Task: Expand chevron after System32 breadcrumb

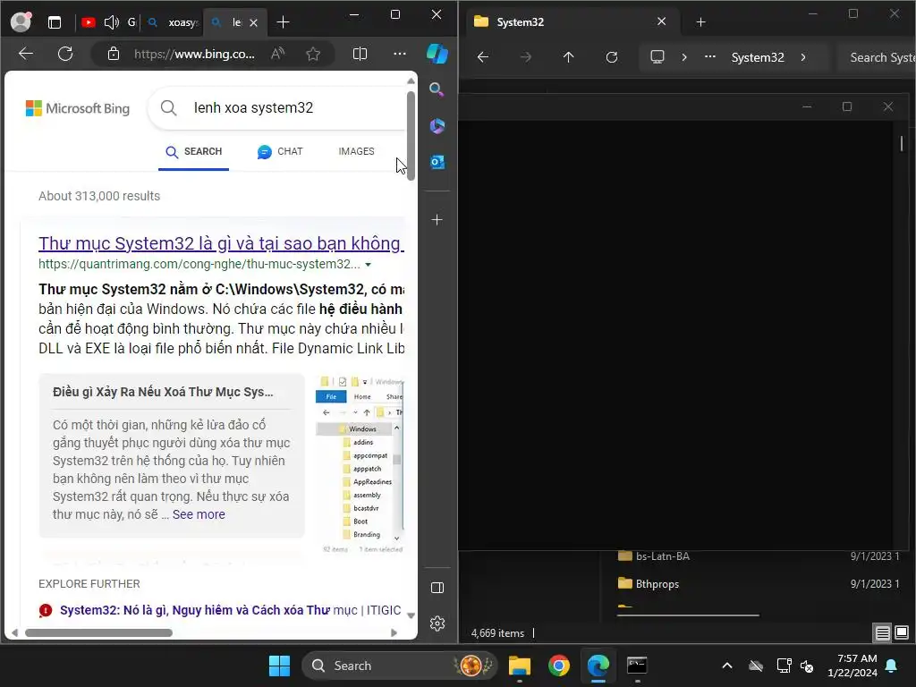Action: (x=803, y=57)
